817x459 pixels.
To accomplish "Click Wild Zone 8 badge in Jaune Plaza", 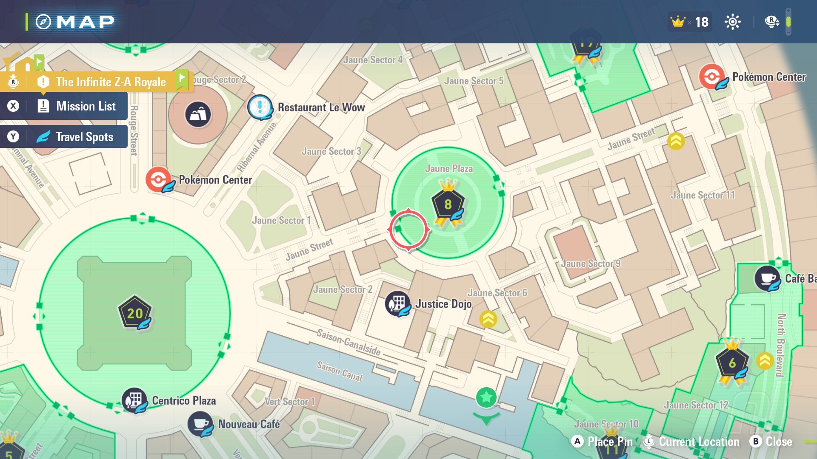I will [x=448, y=204].
